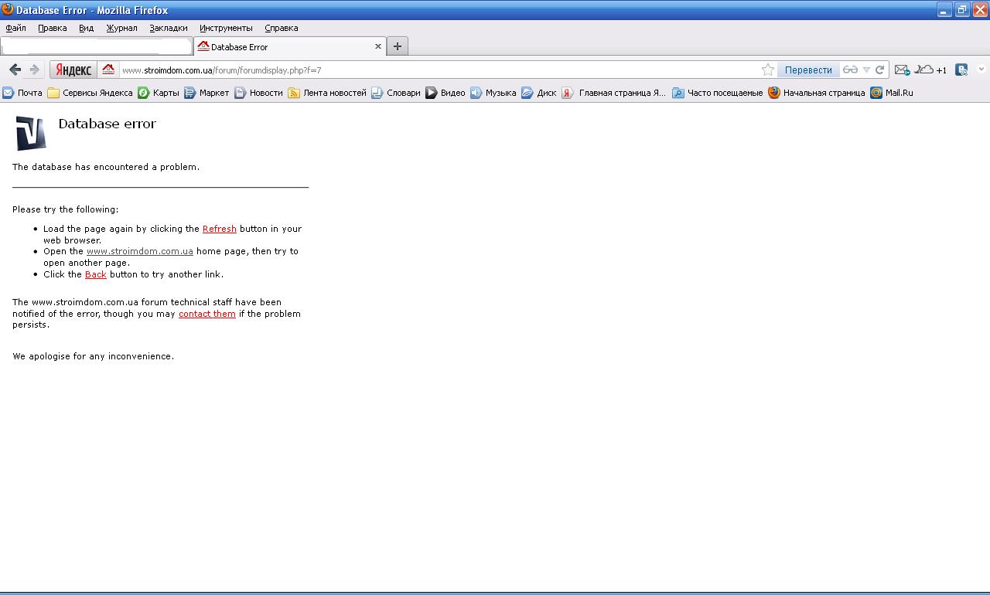The image size is (990, 595).
Task: Open the weather cloud +1 widget
Action: [930, 70]
